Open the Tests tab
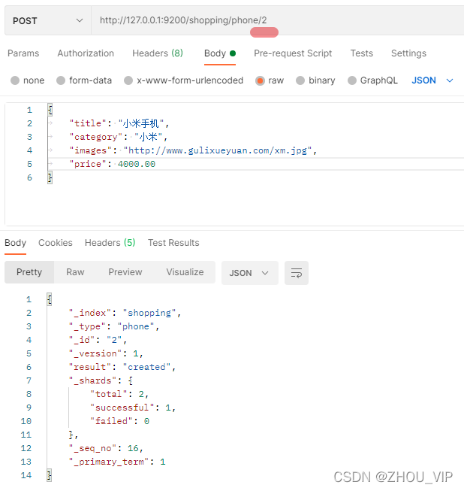This screenshot has height=491, width=464. [361, 53]
